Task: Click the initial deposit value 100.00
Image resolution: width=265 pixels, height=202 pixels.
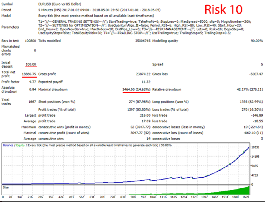Action: tap(31, 65)
